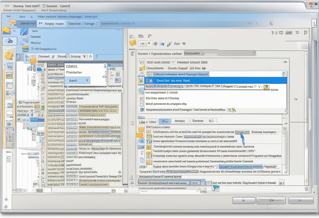Select the printer icon in the left sidebar
Screen dimensions: 319x218
click(10, 41)
